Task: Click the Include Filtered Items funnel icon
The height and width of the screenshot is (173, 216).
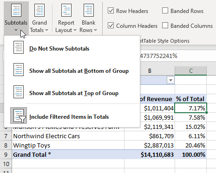Action: [19, 115]
